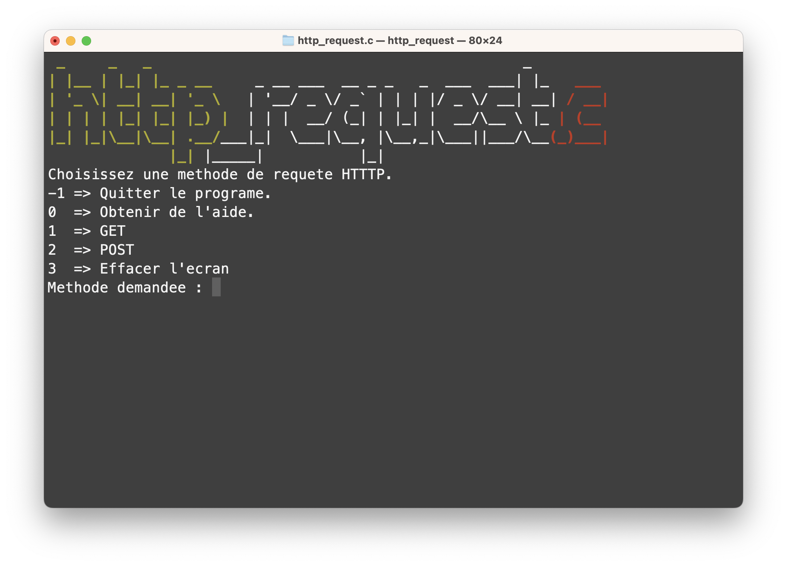
Task: Click the 'Obtenir de l'aide.' option line
Action: pyautogui.click(x=176, y=212)
